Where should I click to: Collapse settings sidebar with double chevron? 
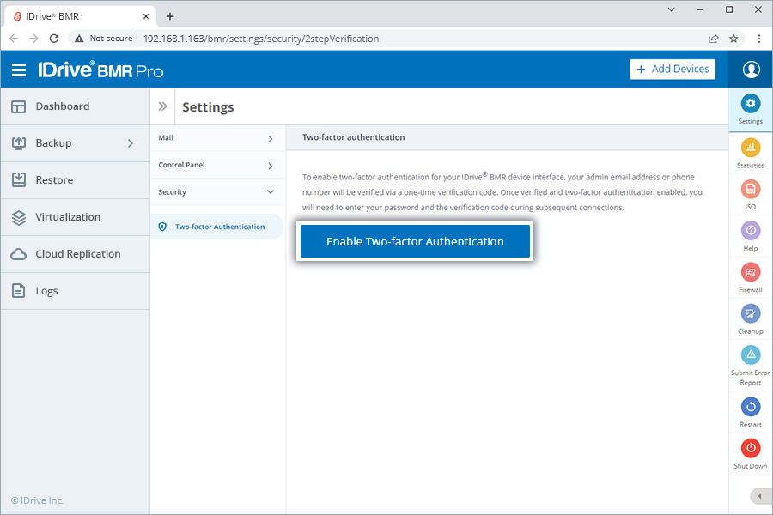(x=162, y=106)
